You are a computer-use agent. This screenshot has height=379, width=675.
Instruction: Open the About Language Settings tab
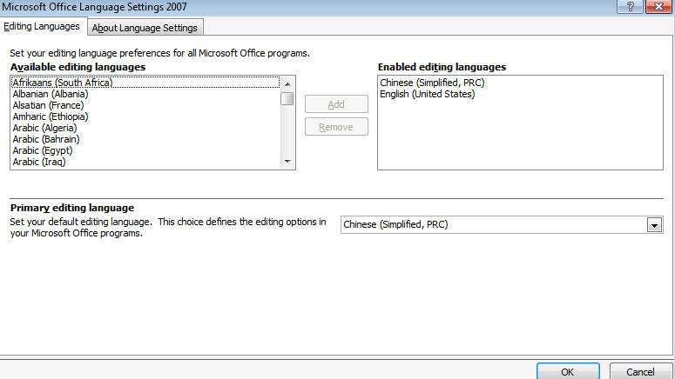tap(145, 28)
